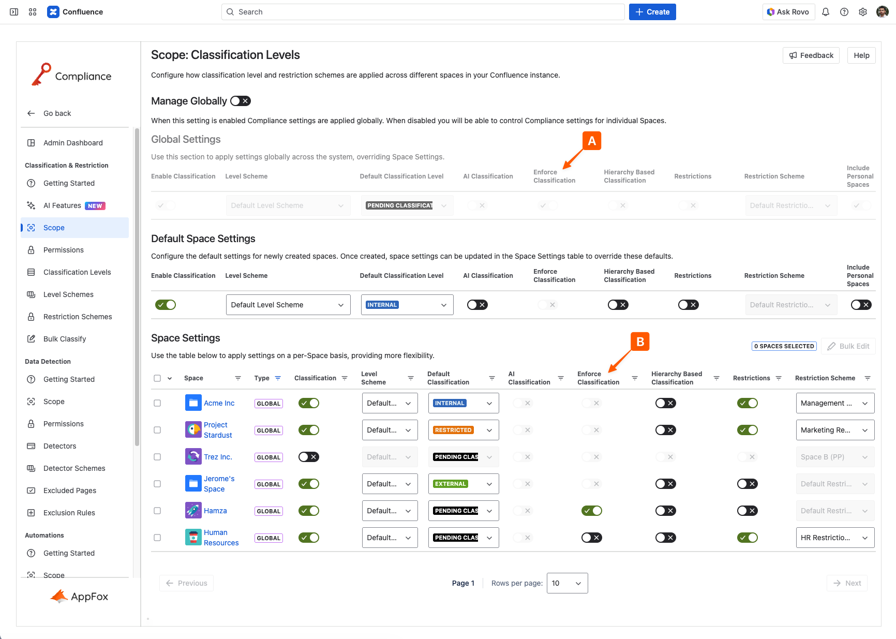Image resolution: width=896 pixels, height=639 pixels.
Task: Open the Human Resources space link
Action: coord(221,538)
